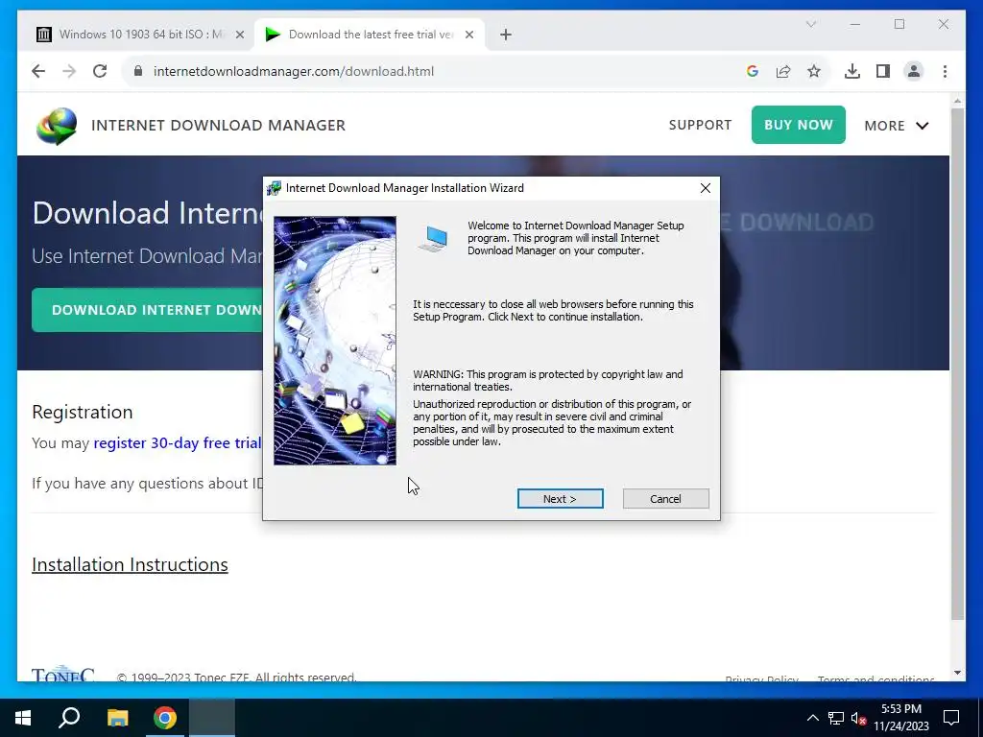Go forward in Chrome
The image size is (983, 737).
click(69, 71)
